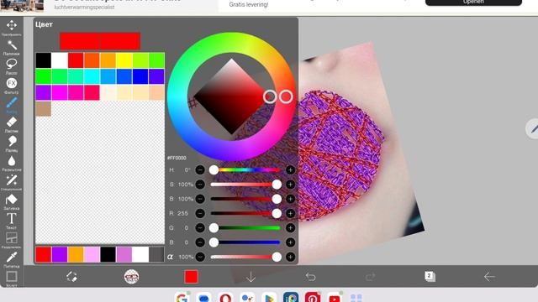
Task: Tap the pen icon at right screen edge
Action: click(534, 128)
